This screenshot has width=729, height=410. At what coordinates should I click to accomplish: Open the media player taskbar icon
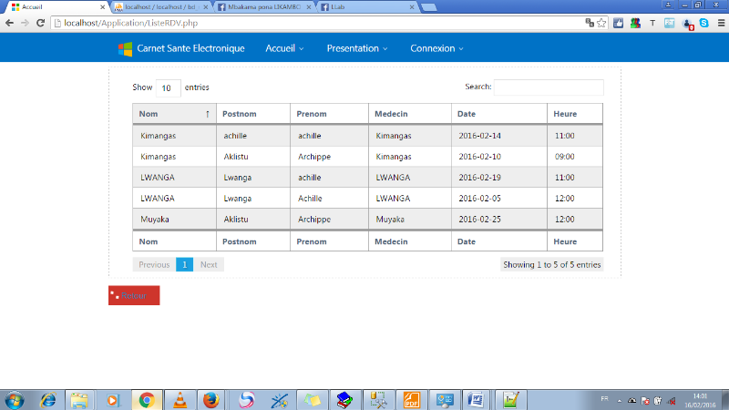tap(113, 400)
